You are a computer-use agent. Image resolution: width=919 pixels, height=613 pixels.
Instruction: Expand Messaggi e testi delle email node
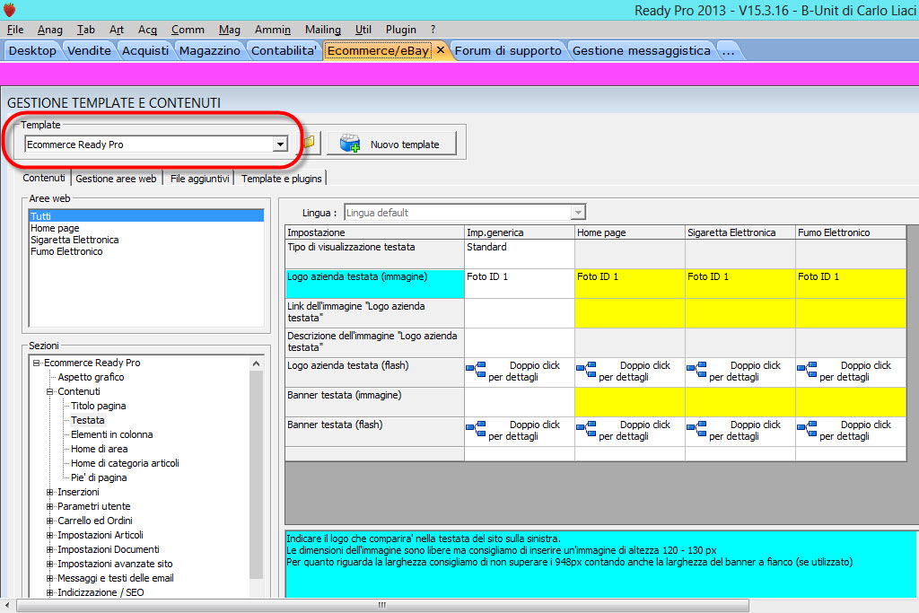coord(50,578)
